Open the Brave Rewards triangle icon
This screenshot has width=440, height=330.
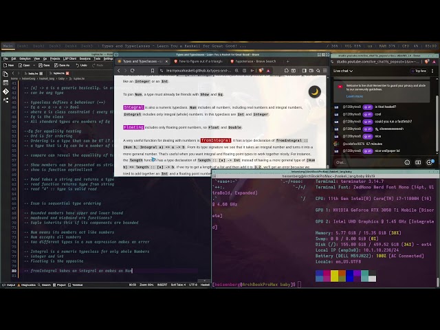[x=268, y=71]
